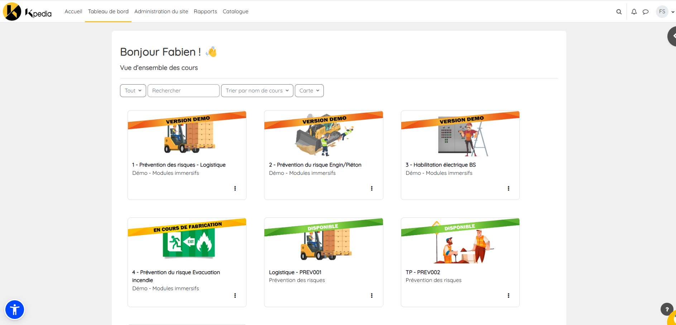The width and height of the screenshot is (676, 325).
Task: Open the kebab menu on Habilitation électrique BS
Action: pyautogui.click(x=508, y=188)
